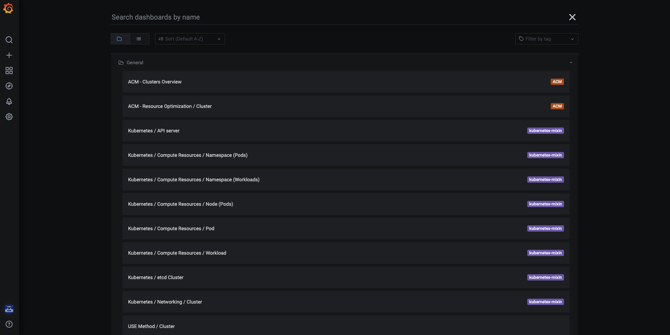This screenshot has height=335, width=670.
Task: Open the Sort (Default A-Z) dropdown
Action: [x=190, y=39]
